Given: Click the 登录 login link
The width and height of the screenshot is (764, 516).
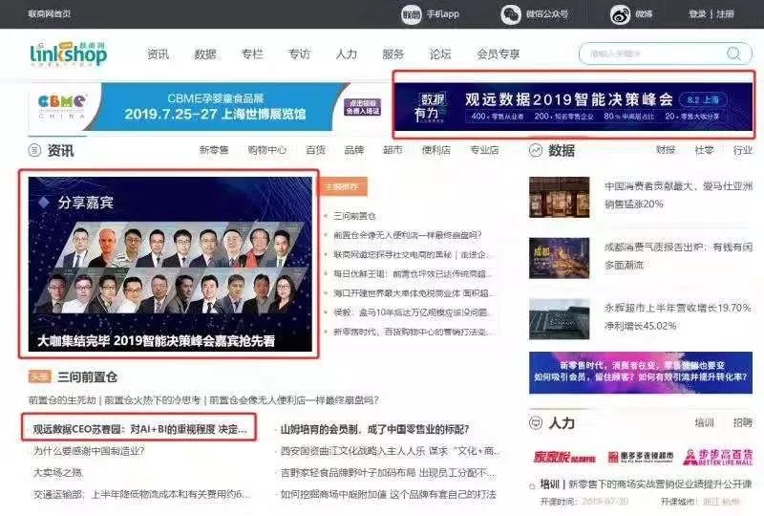Looking at the screenshot, I should coord(697,14).
